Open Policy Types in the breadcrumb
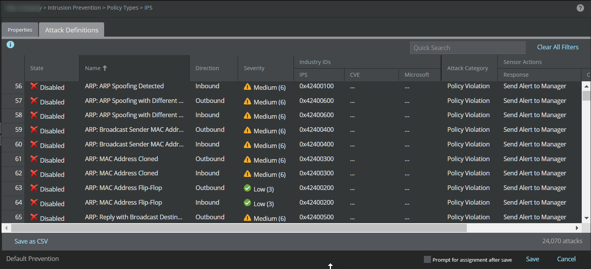 point(123,8)
